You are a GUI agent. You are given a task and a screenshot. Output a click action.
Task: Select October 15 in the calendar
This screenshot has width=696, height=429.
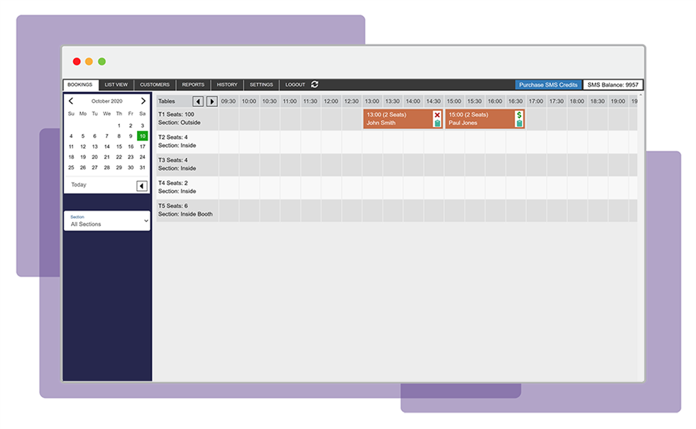(x=119, y=147)
